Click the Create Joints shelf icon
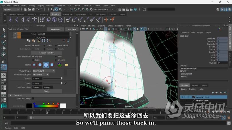The width and height of the screenshot is (232, 130). tap(17, 20)
